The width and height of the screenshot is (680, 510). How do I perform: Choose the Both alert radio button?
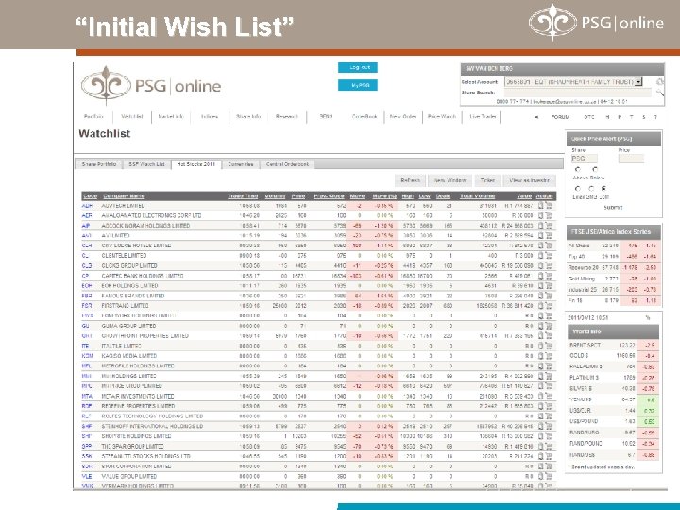coord(603,189)
